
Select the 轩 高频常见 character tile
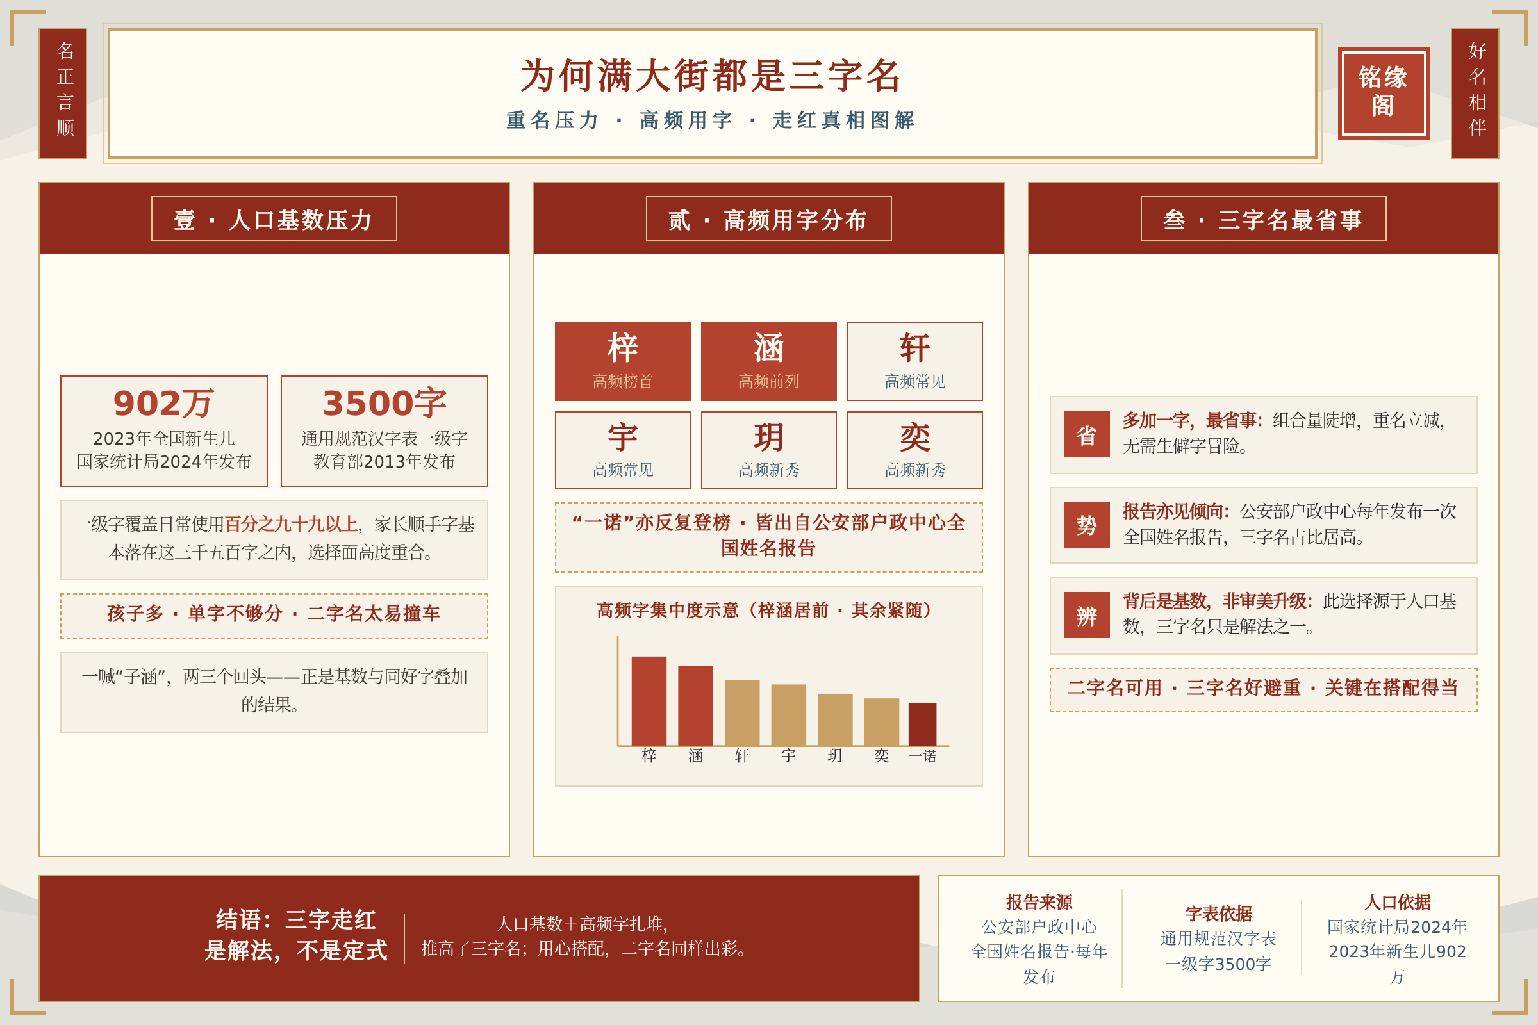click(915, 361)
